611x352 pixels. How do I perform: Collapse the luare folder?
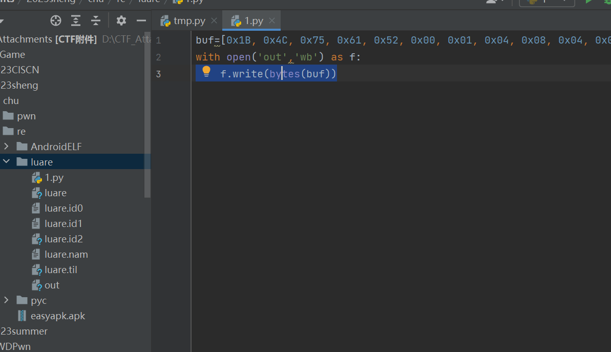(x=6, y=162)
